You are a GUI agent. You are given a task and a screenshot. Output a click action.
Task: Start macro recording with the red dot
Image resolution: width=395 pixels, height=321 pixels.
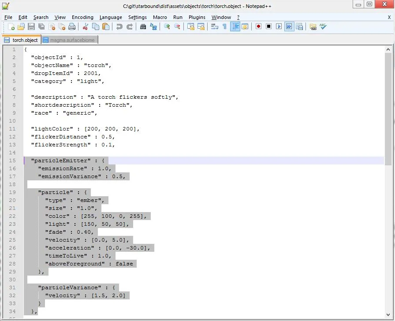tap(258, 26)
